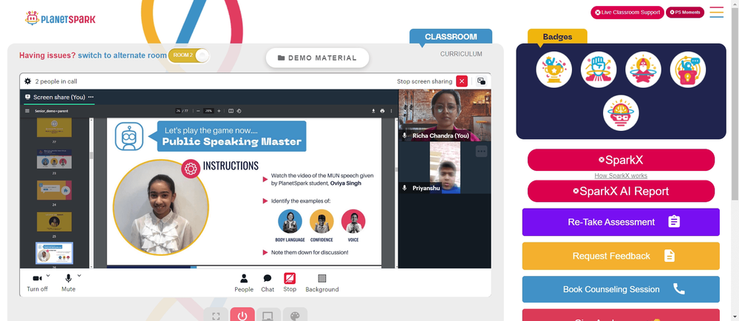Click the fullscreen expand button
Screen dimensions: 739x321
click(216, 315)
